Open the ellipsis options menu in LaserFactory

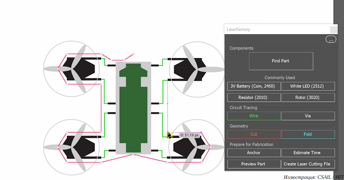[x=331, y=39]
